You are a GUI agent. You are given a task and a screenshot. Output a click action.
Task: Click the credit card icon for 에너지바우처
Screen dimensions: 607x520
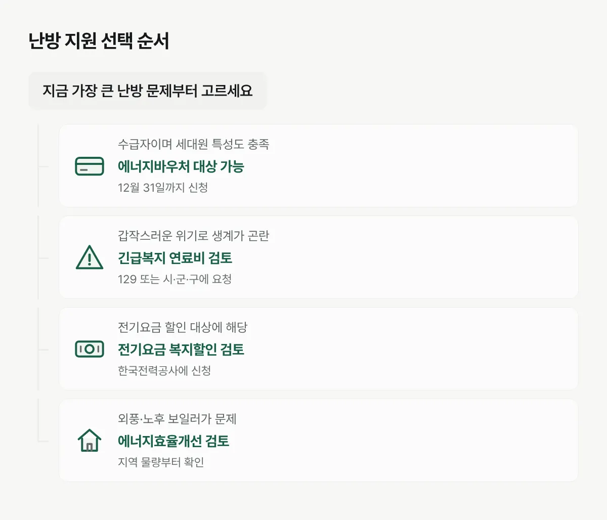90,166
